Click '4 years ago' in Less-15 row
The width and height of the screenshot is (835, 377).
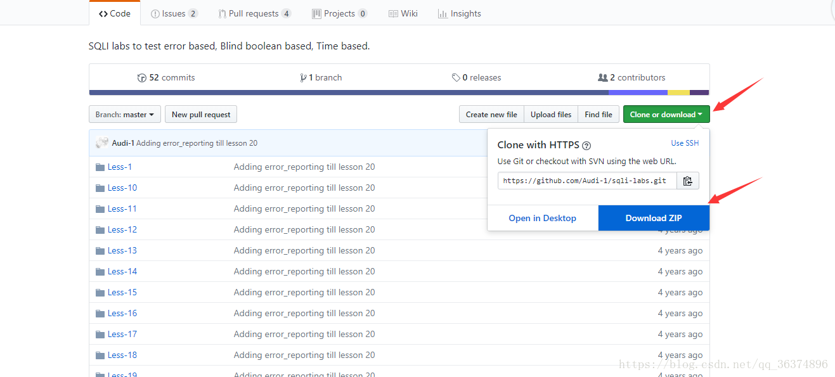tap(680, 292)
